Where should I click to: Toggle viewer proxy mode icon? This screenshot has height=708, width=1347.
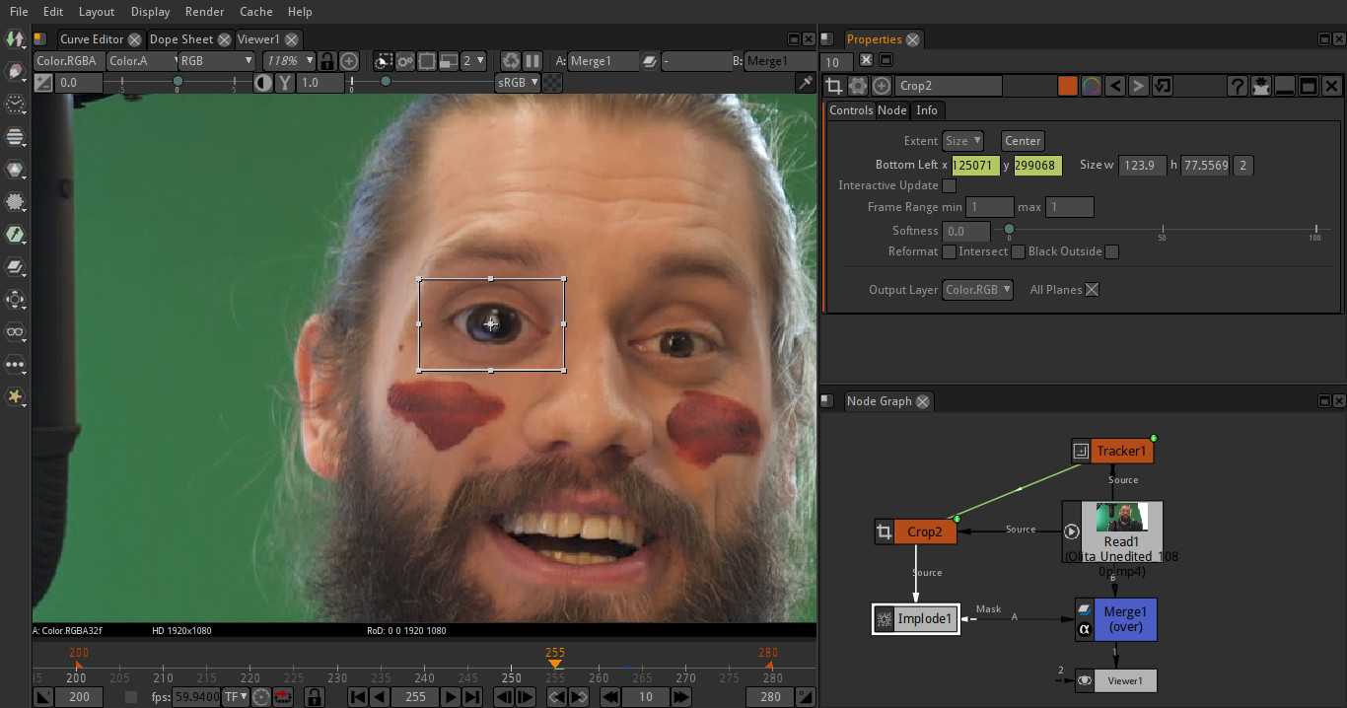tap(449, 61)
